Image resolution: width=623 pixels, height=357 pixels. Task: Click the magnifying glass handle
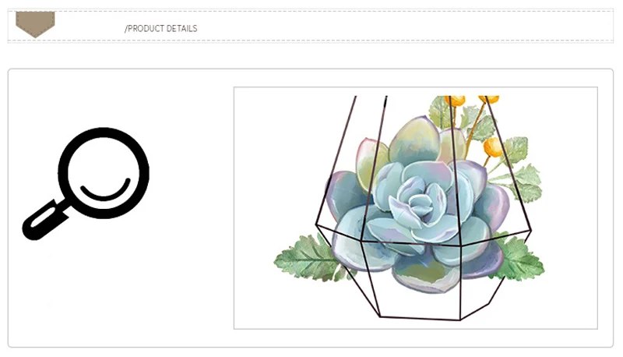click(44, 220)
